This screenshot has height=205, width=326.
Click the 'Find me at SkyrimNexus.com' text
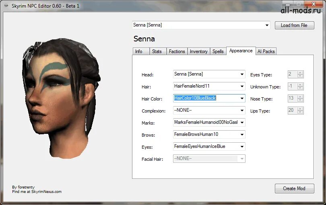point(37,192)
